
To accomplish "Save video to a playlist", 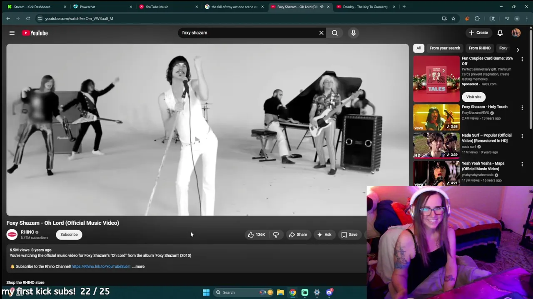I will [x=349, y=235].
